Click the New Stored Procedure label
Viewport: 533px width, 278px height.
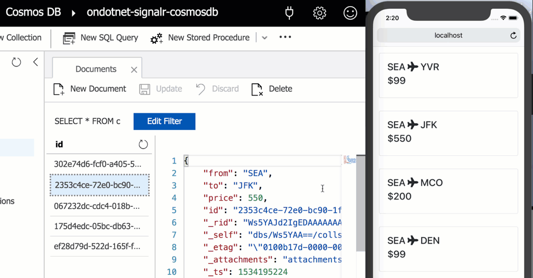coord(209,38)
